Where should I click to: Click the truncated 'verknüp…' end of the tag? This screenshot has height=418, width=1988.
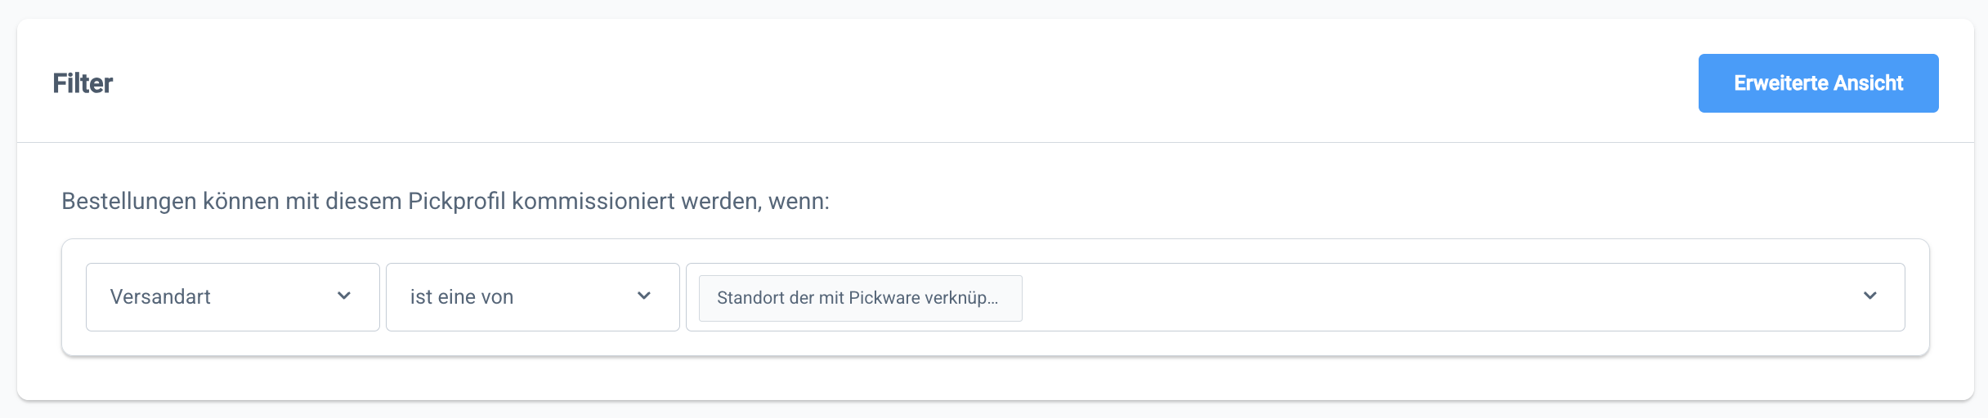[x=961, y=298]
